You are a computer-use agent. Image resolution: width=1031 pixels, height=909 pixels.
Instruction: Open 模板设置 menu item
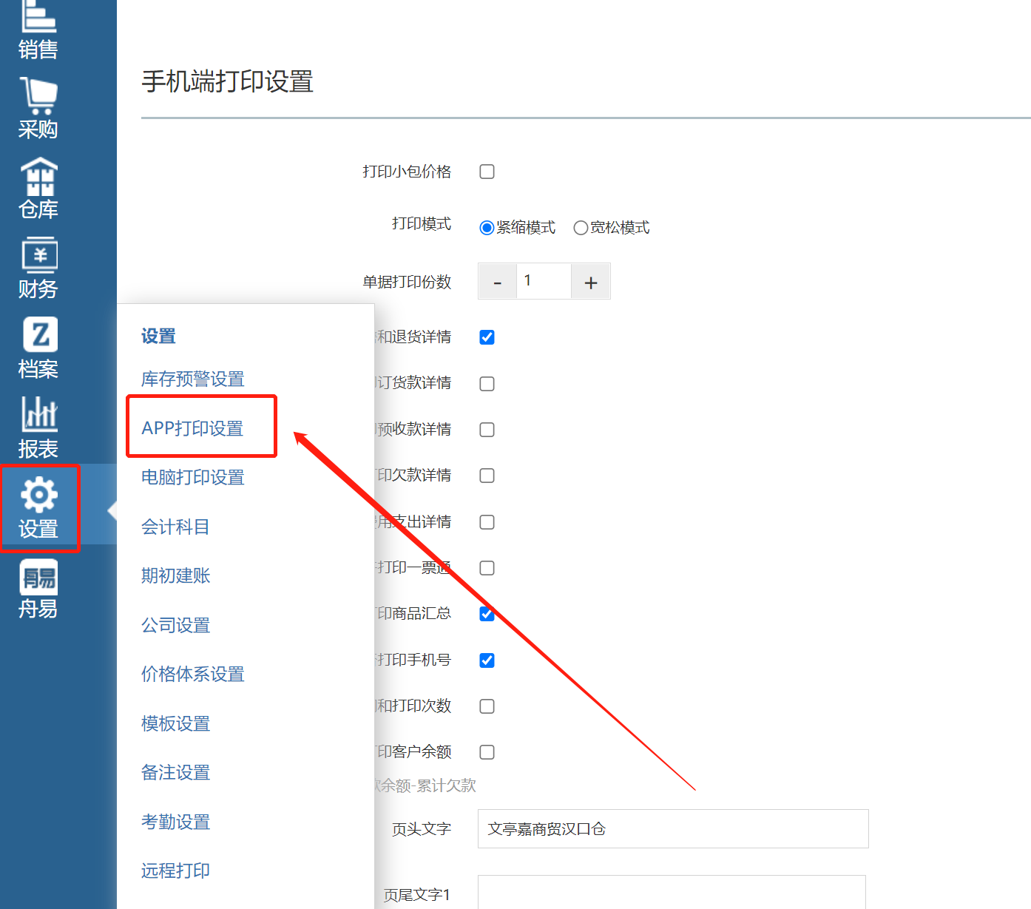pyautogui.click(x=175, y=723)
